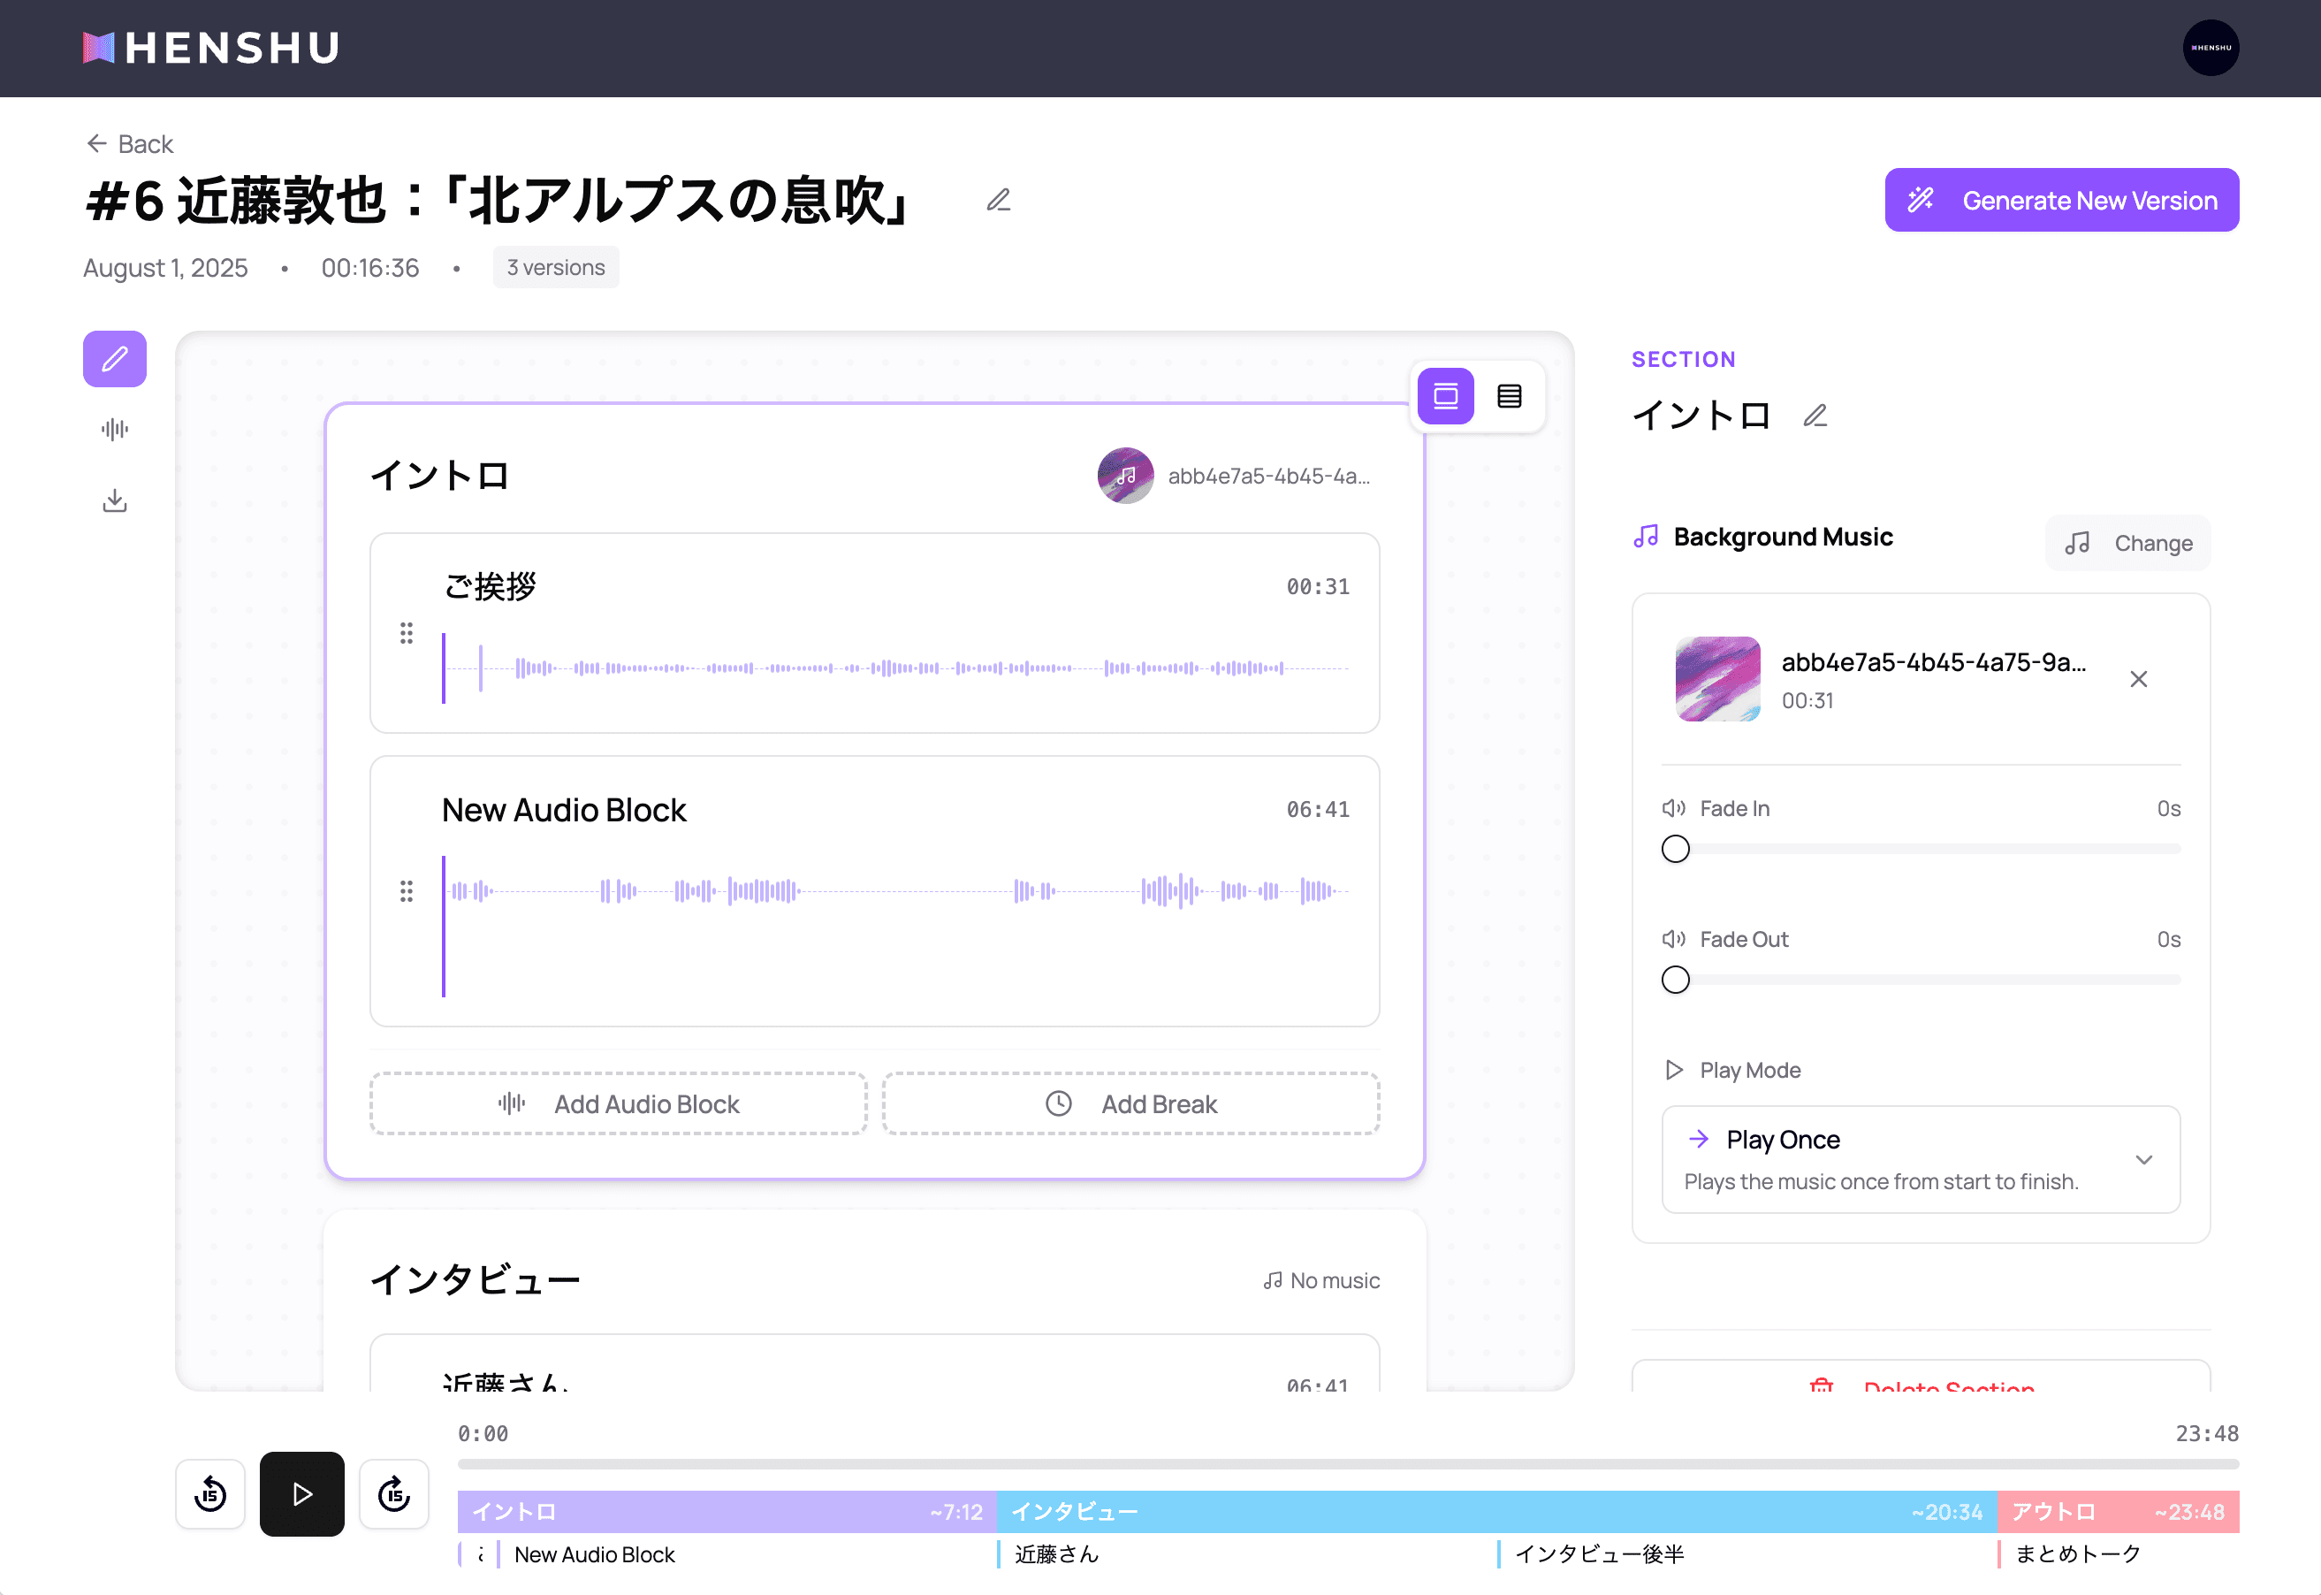The width and height of the screenshot is (2321, 1595).
Task: Open the 3 versions selector
Action: pos(556,268)
